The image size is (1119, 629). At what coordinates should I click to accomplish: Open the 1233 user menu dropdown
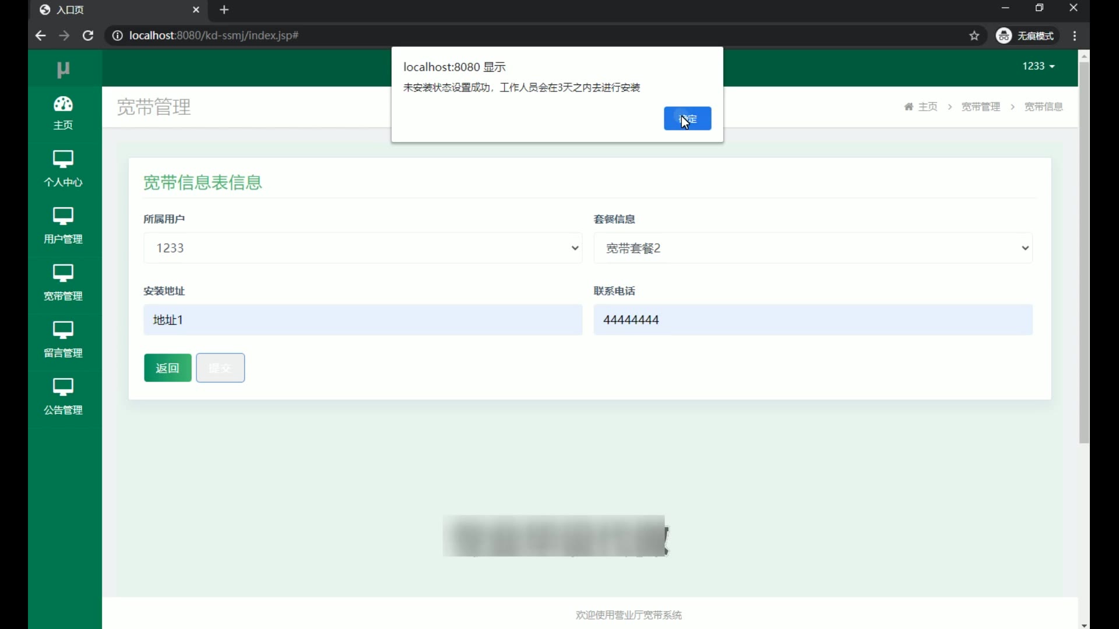1038,66
